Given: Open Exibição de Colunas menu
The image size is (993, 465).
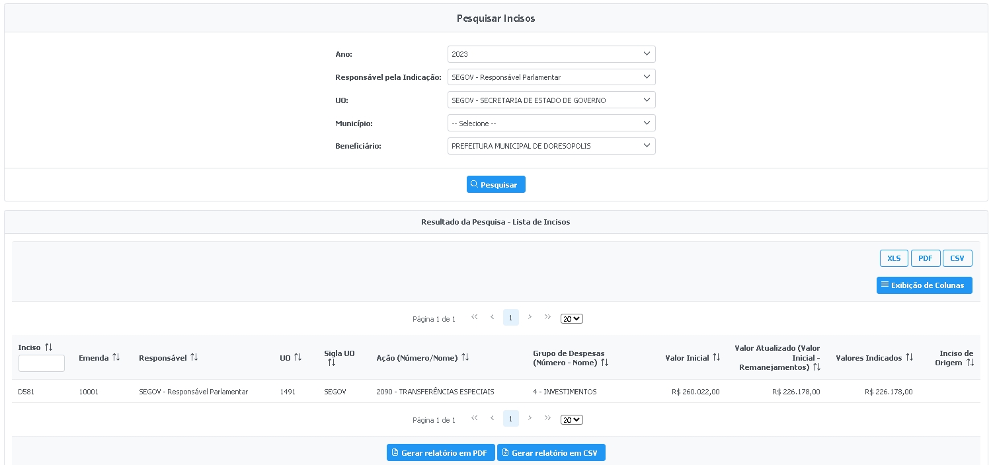Looking at the screenshot, I should pos(924,285).
